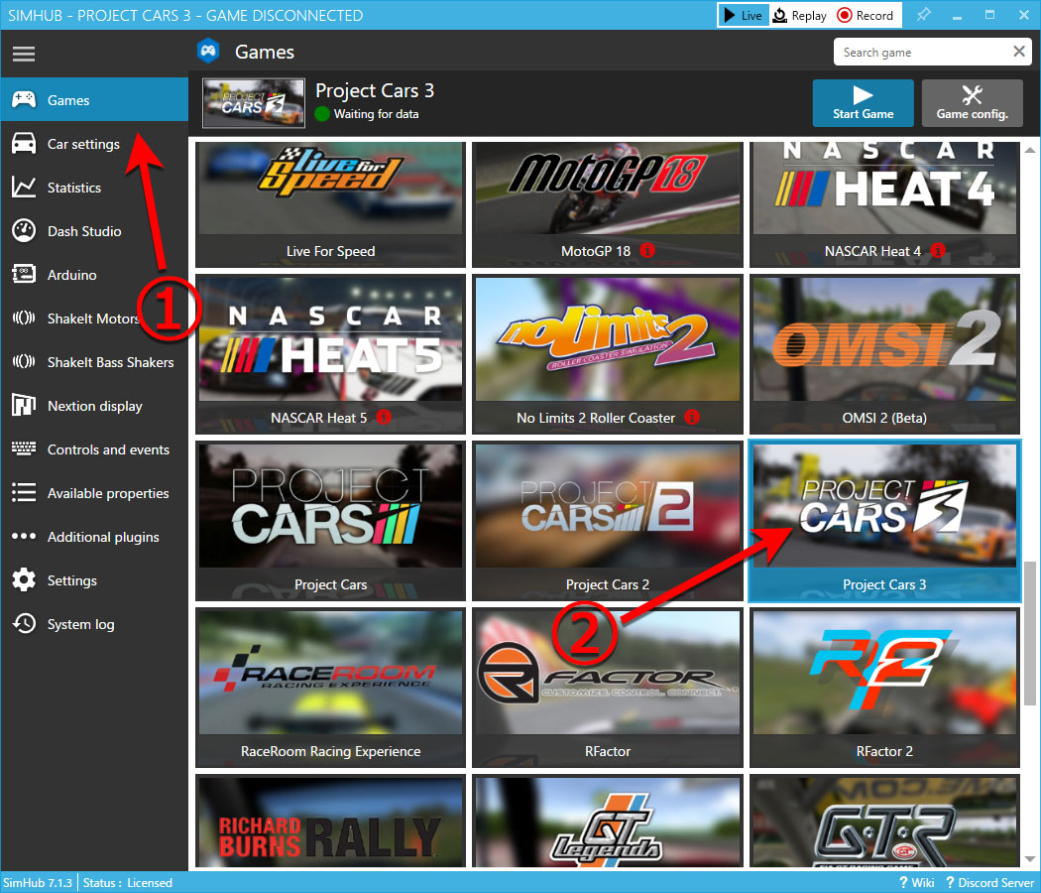Switch to Live mode
The height and width of the screenshot is (893, 1041).
coord(743,15)
